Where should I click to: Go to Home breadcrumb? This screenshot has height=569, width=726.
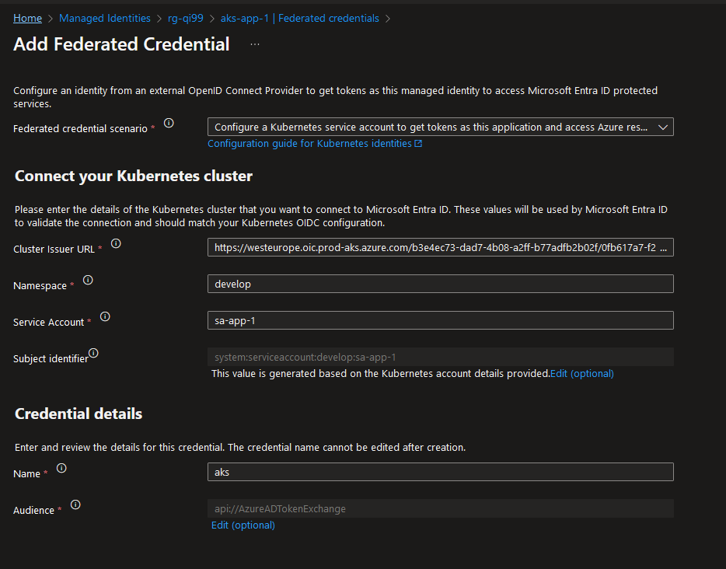click(28, 18)
